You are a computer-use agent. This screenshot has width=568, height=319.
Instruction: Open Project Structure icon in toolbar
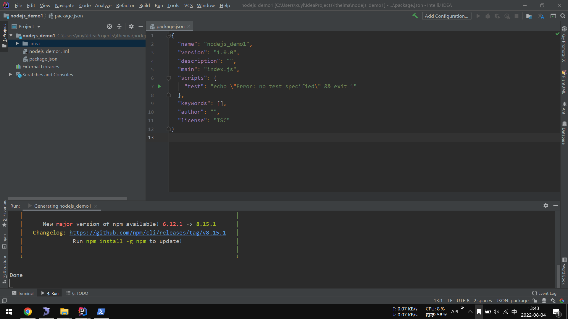click(529, 16)
